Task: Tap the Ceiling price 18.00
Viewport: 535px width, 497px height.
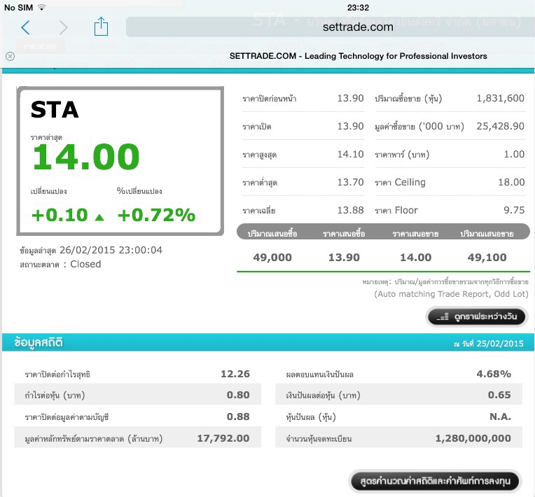Action: tap(511, 182)
